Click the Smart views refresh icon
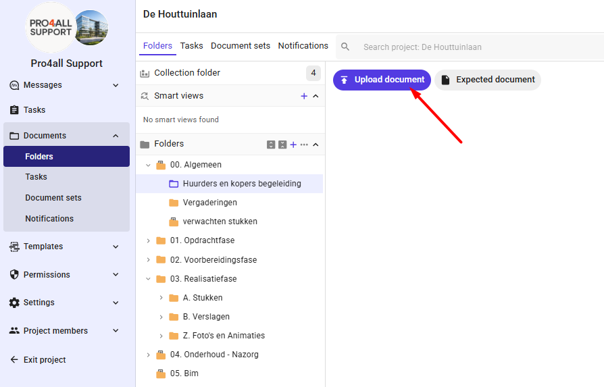Screen dimensions: 604x387 [145, 96]
